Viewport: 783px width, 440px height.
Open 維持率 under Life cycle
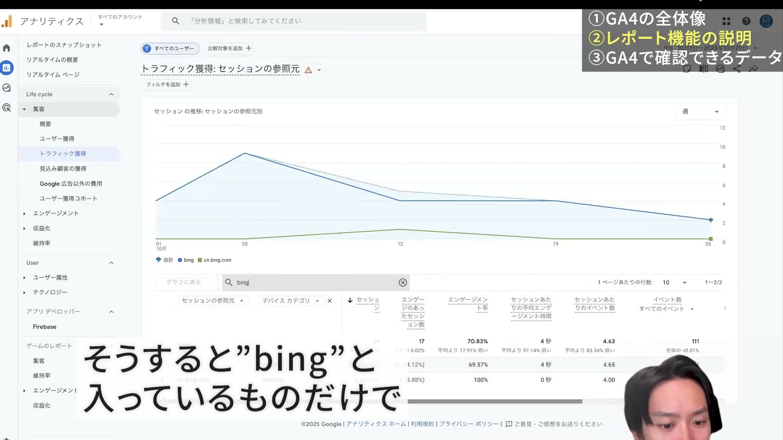click(x=42, y=243)
